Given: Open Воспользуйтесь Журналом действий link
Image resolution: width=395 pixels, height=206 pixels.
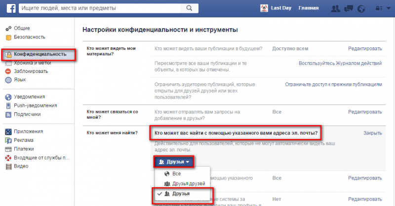Looking at the screenshot, I should (340, 64).
